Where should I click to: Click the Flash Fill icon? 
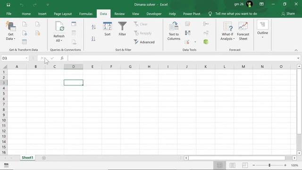[x=188, y=24]
